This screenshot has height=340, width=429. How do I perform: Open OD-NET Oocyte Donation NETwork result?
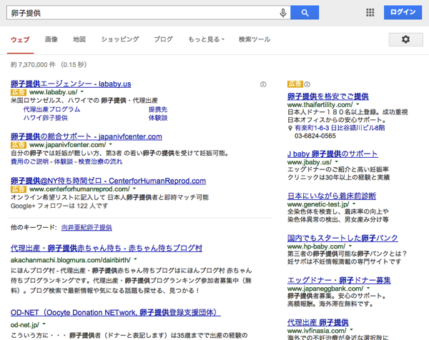point(115,312)
